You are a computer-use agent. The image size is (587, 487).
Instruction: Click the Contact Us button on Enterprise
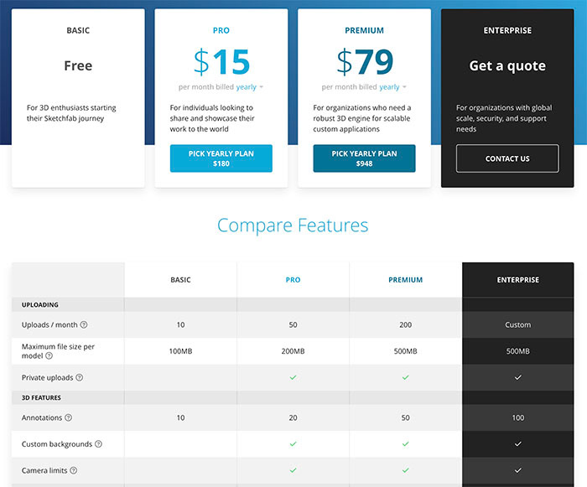507,158
